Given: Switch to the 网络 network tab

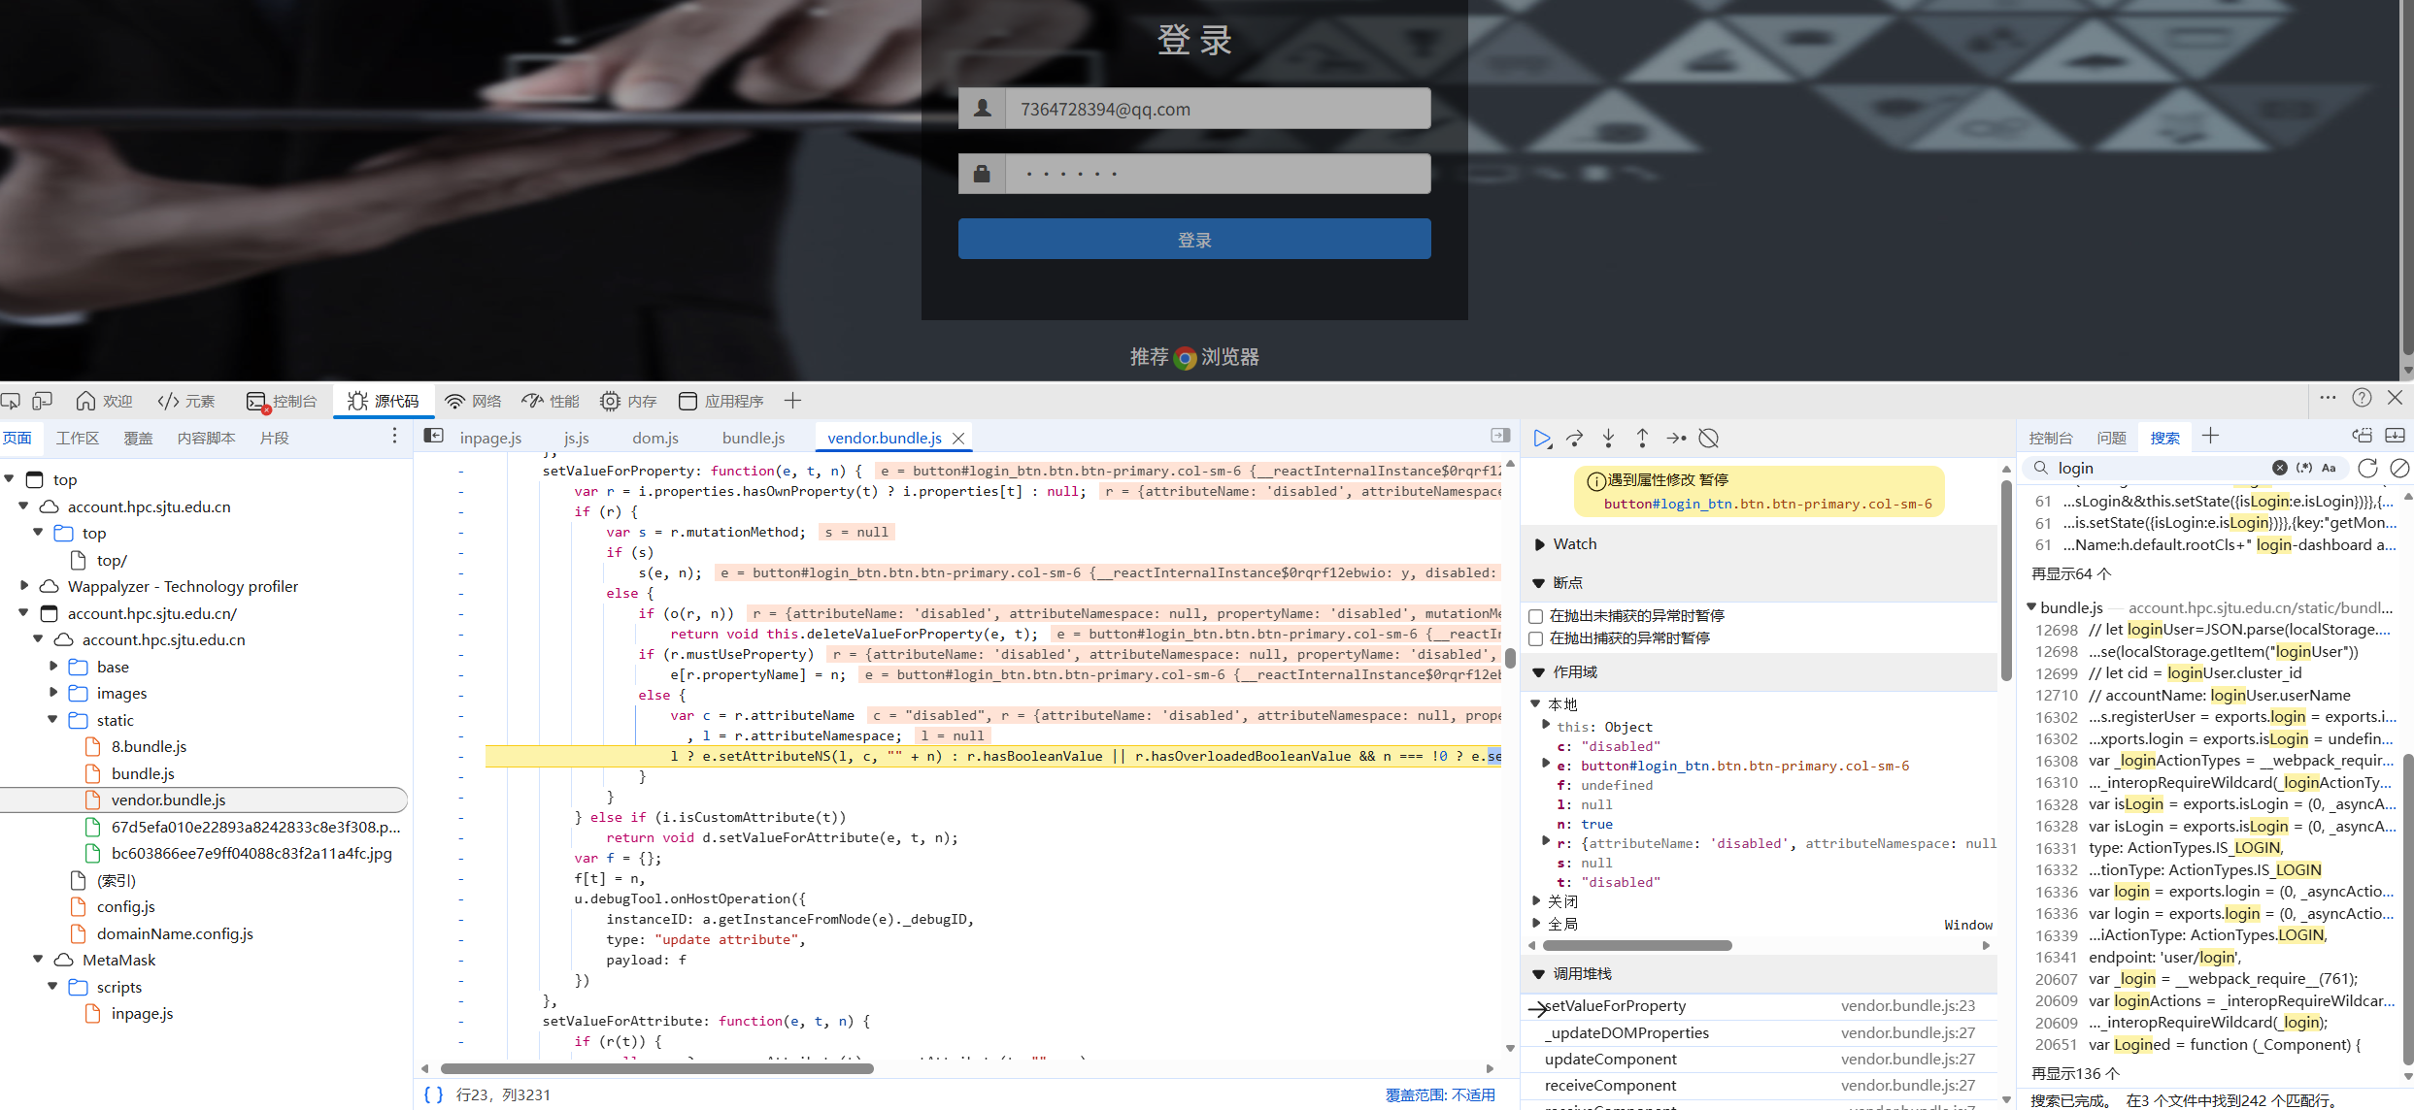Looking at the screenshot, I should (x=474, y=401).
